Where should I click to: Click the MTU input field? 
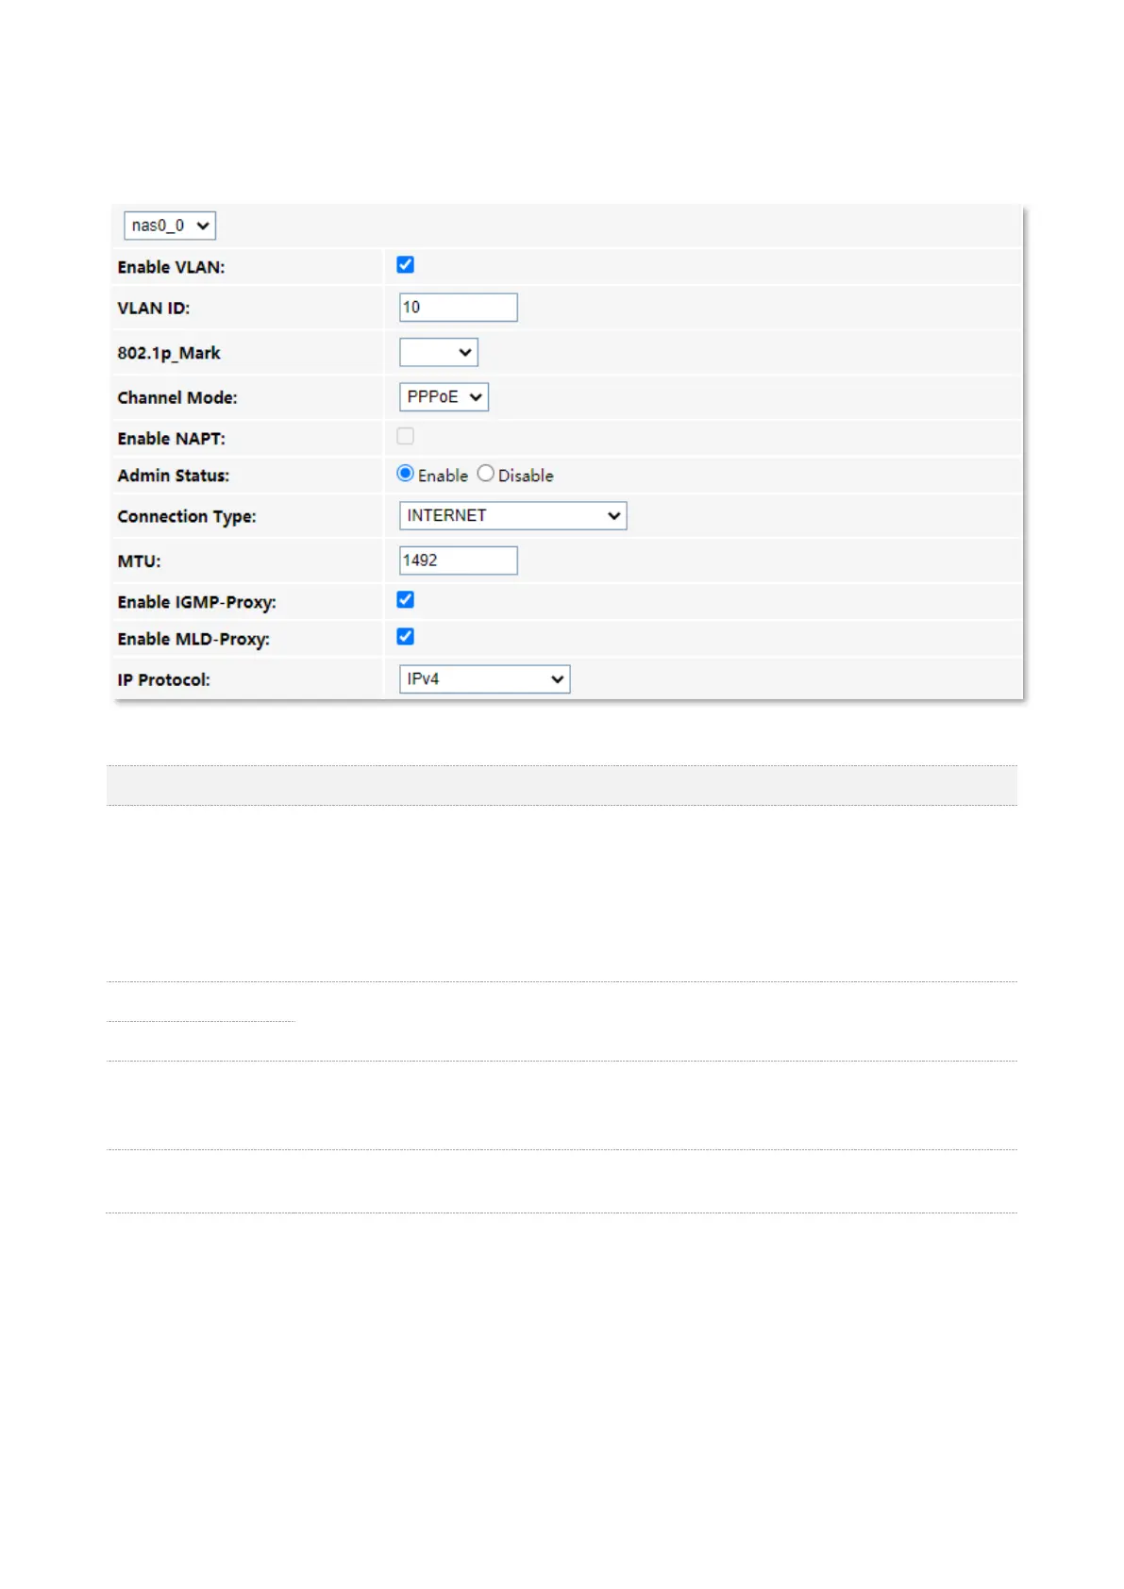pyautogui.click(x=459, y=560)
